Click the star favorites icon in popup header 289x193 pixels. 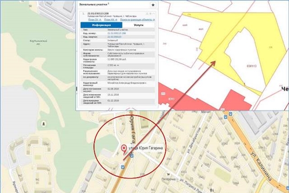click(153, 5)
